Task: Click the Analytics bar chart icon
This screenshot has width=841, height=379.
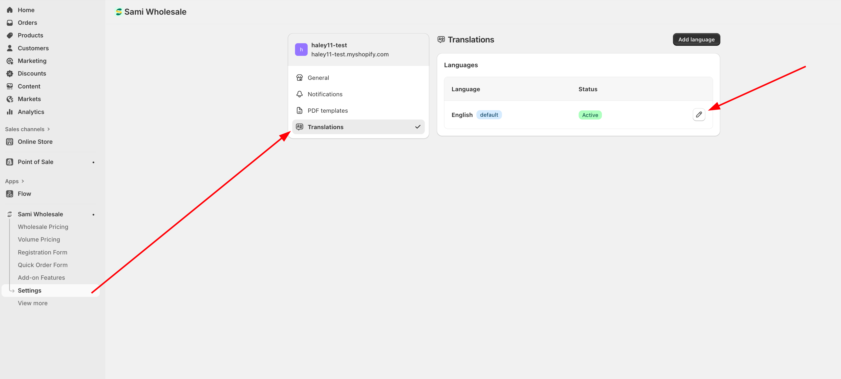Action: 10,112
